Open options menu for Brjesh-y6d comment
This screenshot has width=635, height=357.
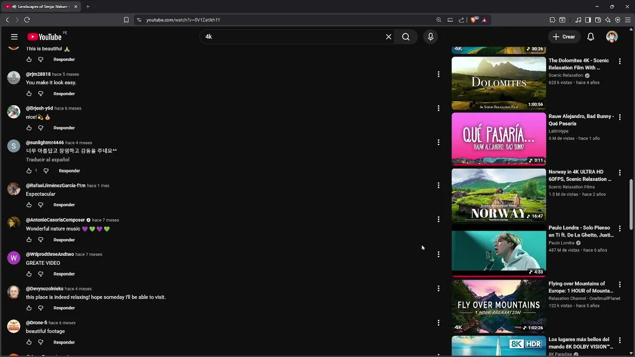438,108
